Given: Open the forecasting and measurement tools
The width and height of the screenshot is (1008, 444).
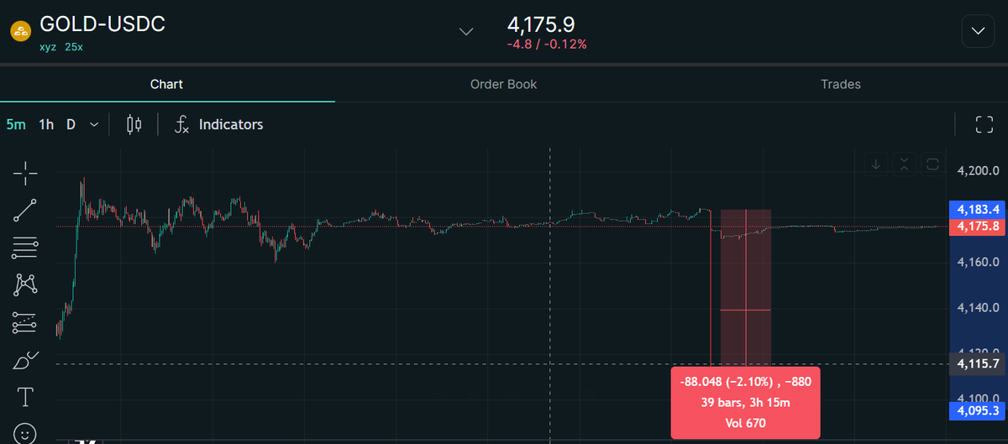Looking at the screenshot, I should [25, 322].
